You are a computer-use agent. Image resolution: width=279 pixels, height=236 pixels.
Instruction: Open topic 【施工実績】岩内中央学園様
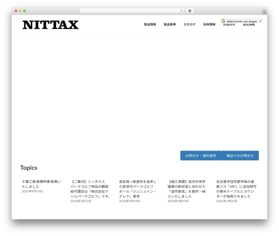point(186,189)
